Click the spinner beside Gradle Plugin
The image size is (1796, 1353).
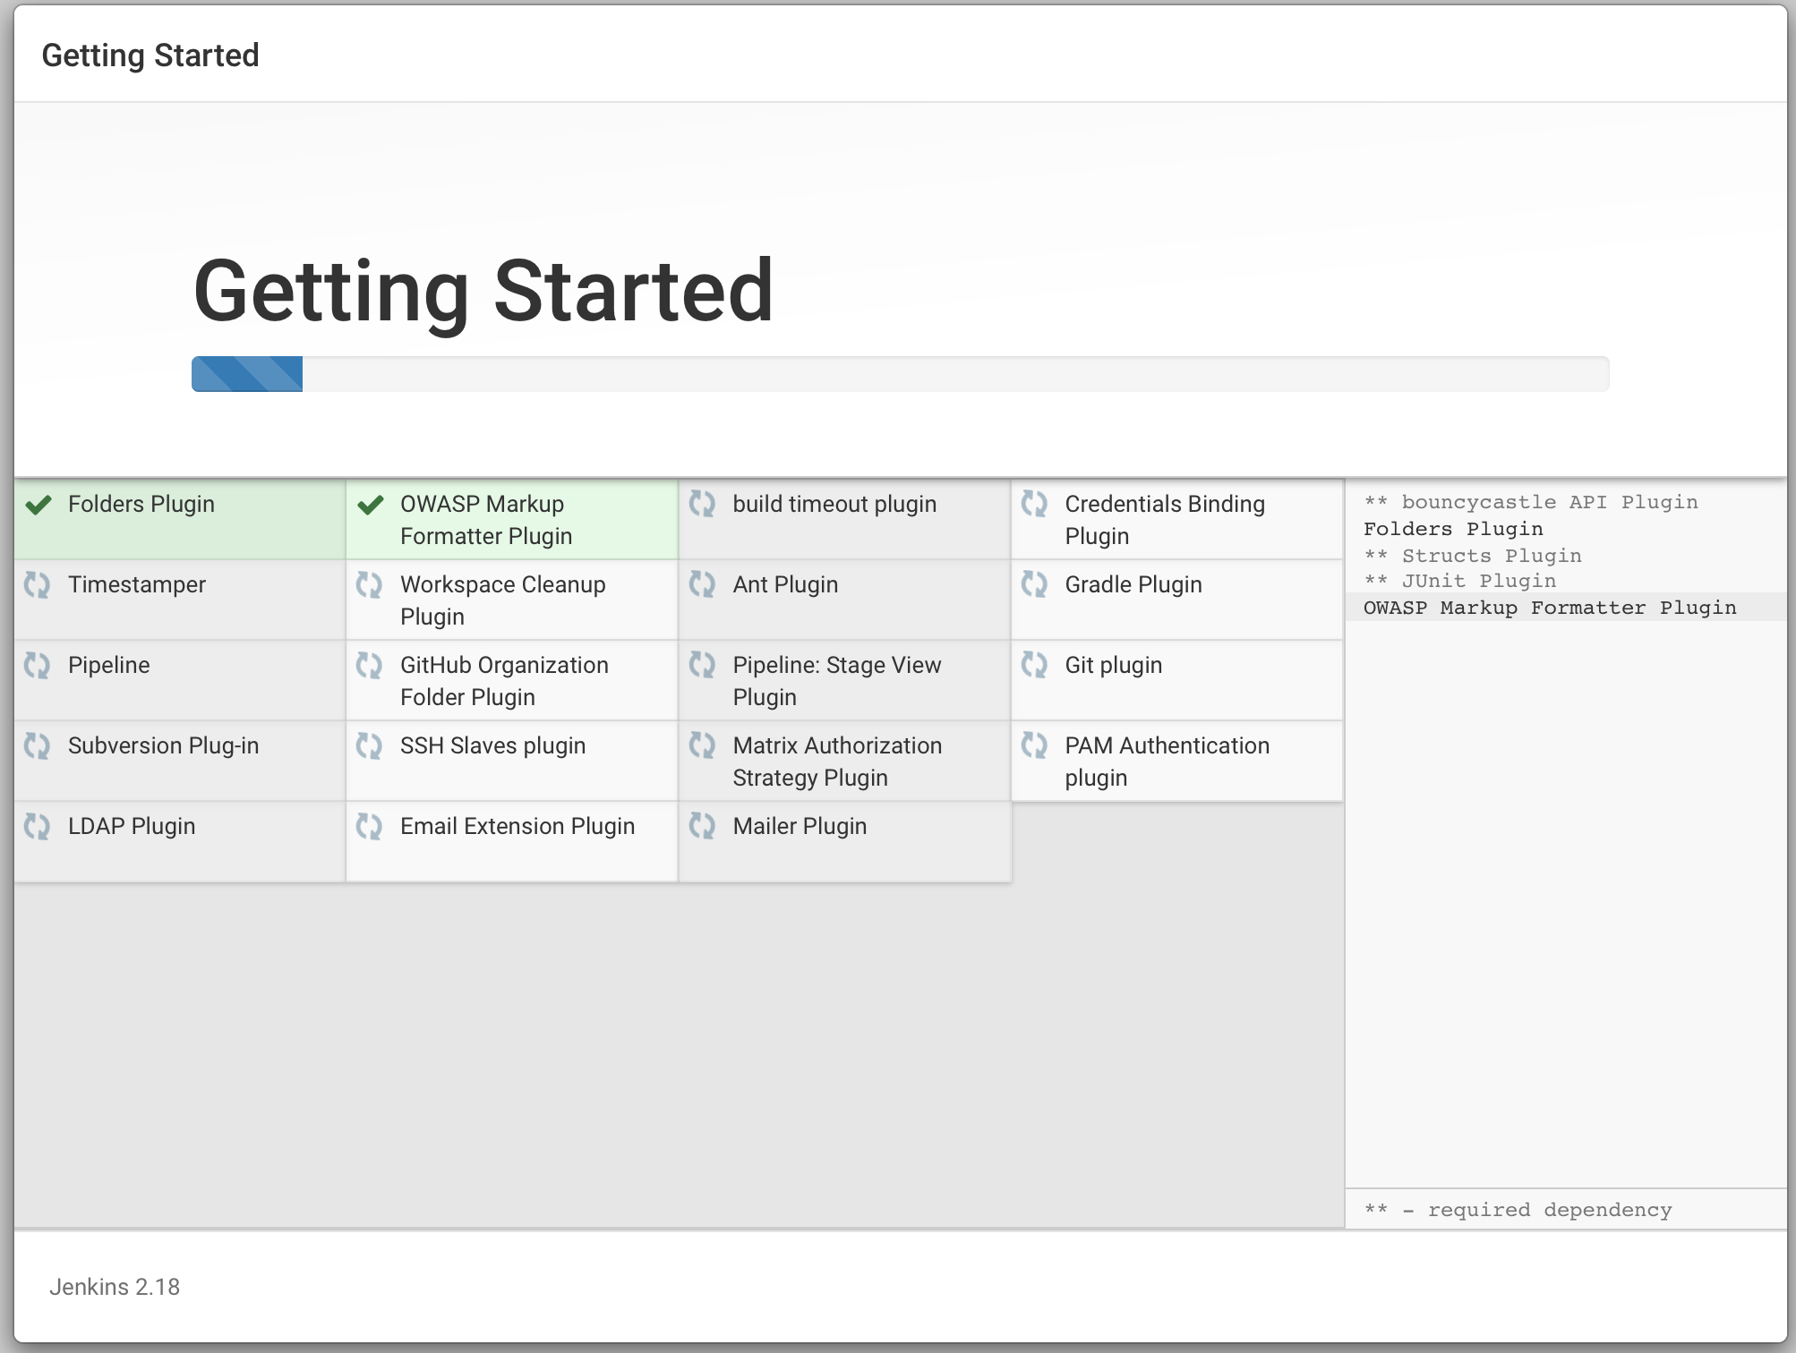1035,585
